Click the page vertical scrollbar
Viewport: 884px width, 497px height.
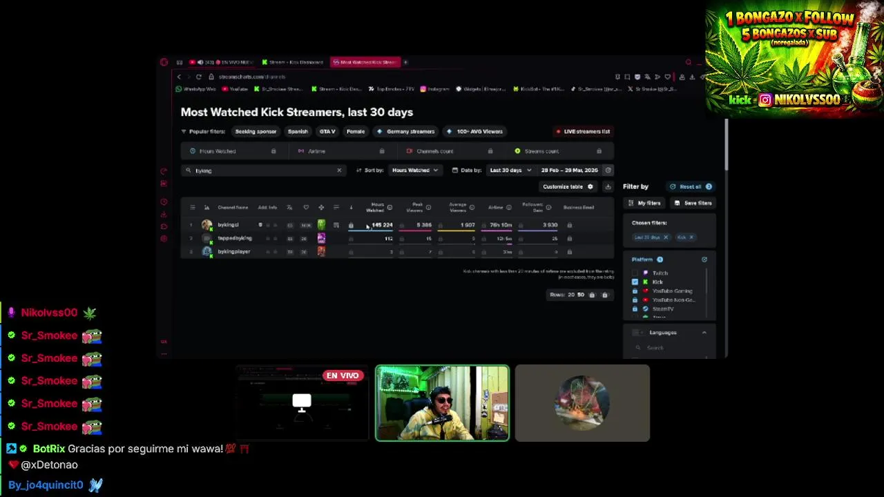726,145
